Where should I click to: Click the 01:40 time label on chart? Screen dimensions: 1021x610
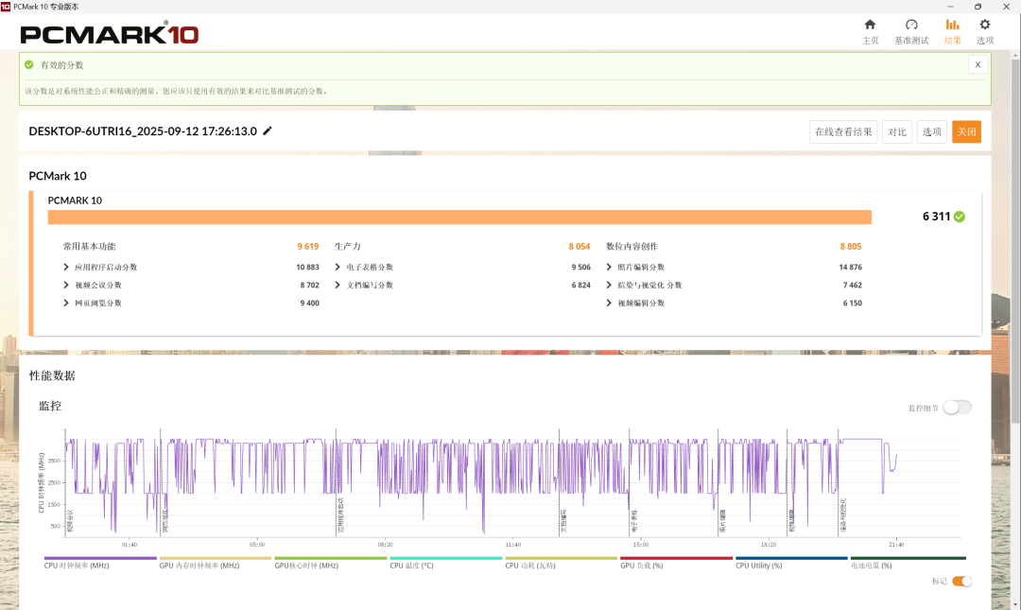click(x=130, y=544)
